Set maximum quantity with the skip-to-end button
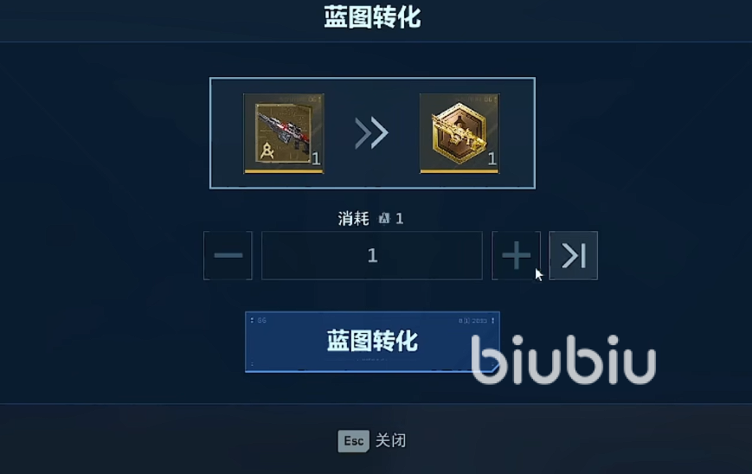 pos(574,255)
